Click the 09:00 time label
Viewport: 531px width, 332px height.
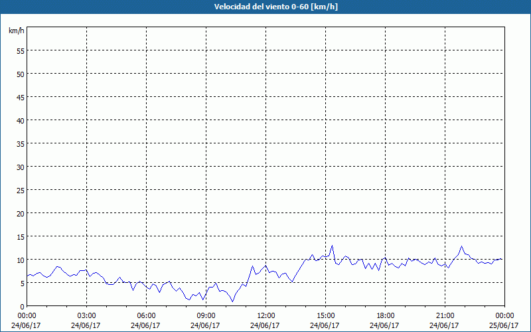point(206,316)
